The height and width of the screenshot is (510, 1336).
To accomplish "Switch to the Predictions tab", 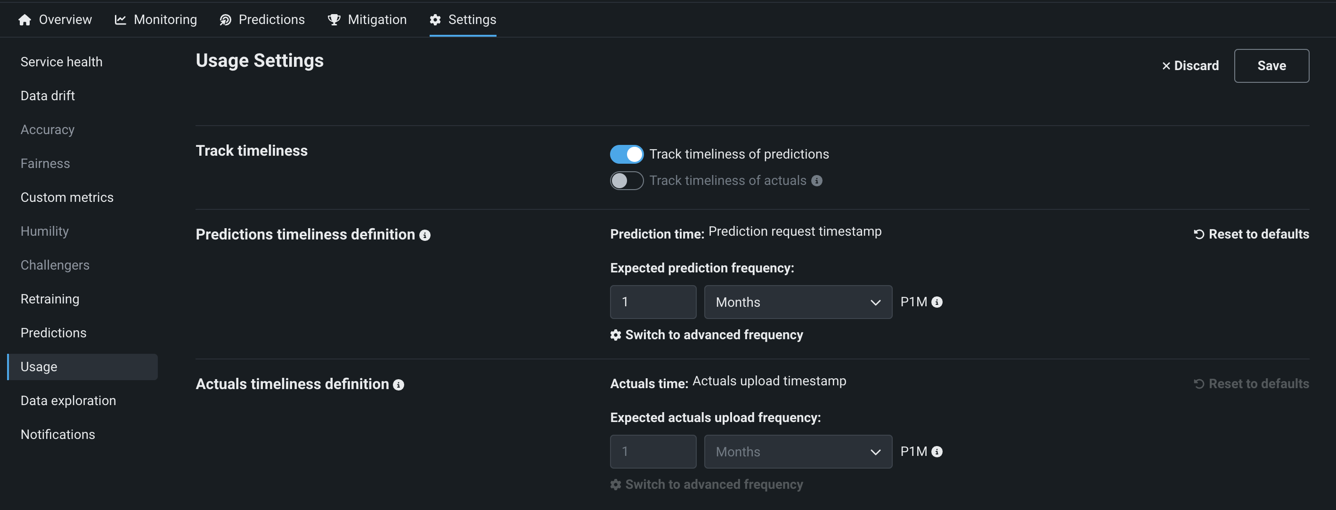I will click(262, 20).
